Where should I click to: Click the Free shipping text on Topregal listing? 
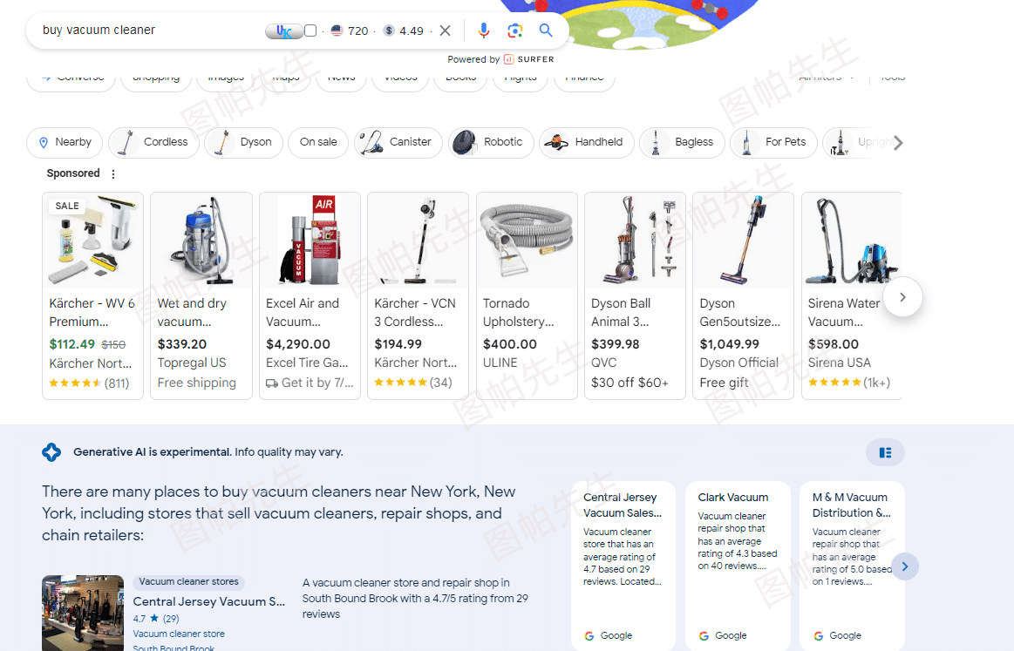(x=196, y=383)
